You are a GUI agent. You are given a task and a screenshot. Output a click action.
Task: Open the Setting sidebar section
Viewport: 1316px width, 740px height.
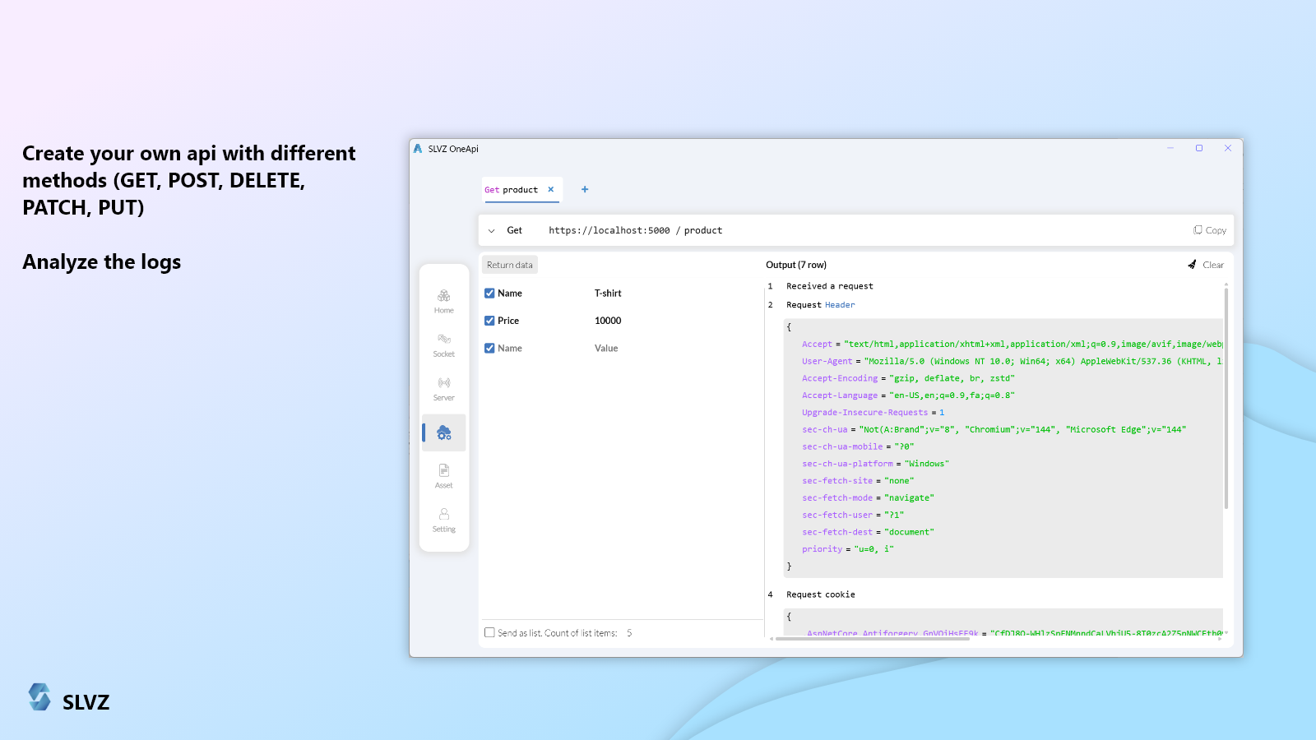click(443, 519)
